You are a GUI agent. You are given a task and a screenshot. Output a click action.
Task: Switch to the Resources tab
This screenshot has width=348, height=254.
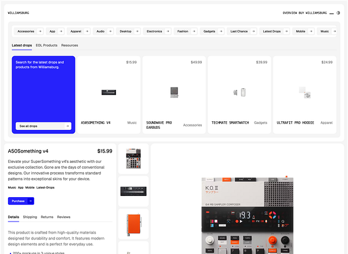click(70, 45)
